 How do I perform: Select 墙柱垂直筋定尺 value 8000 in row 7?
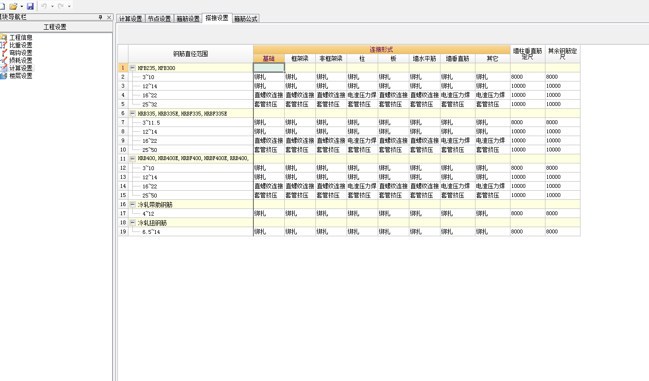click(528, 122)
